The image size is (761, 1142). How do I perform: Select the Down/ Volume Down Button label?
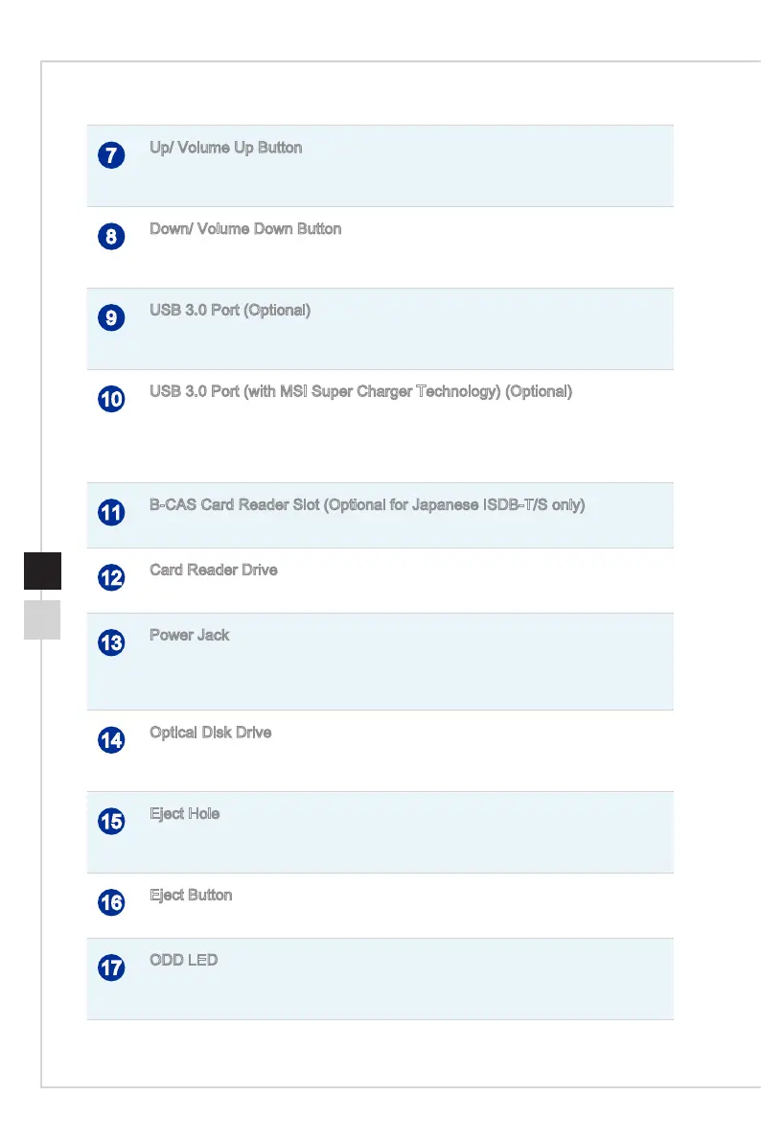[245, 229]
